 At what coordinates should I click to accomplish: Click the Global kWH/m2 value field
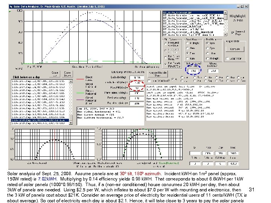213,71
